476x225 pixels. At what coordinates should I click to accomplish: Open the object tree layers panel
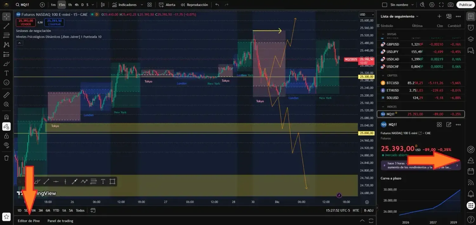(x=471, y=39)
